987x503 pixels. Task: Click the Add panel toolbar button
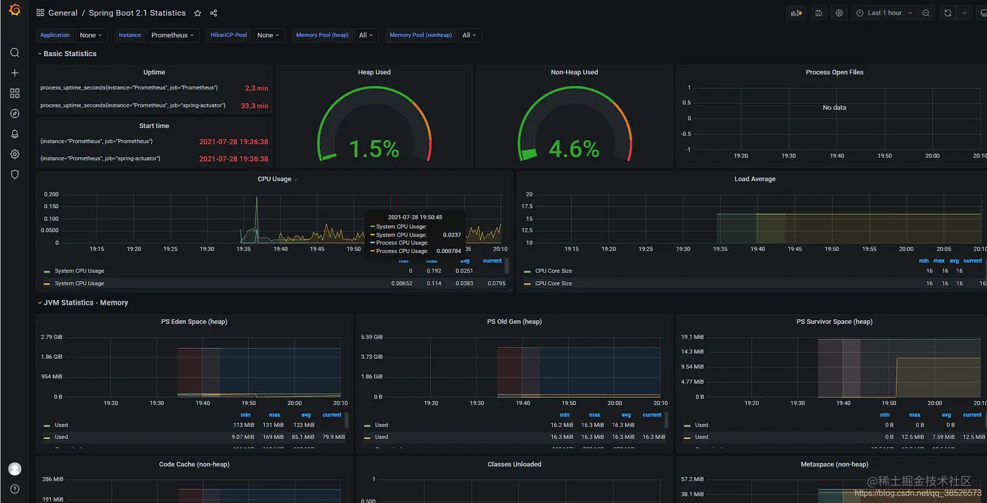(x=796, y=13)
